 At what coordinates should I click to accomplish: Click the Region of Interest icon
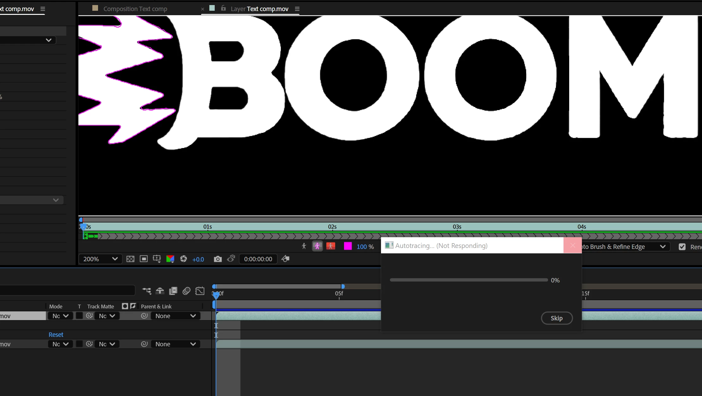[x=144, y=259]
